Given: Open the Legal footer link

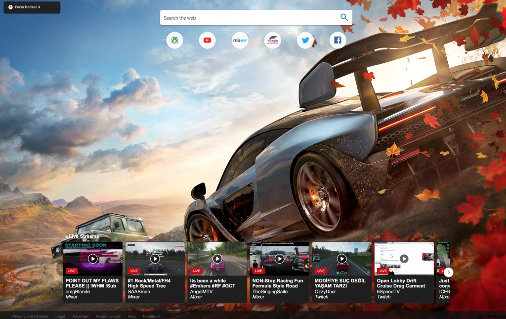Looking at the screenshot, I should point(60,316).
